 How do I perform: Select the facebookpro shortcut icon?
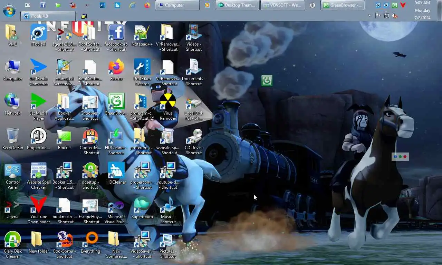click(116, 38)
